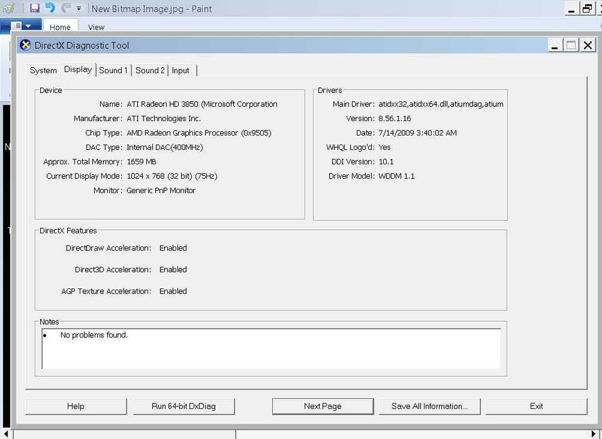The height and width of the screenshot is (439, 602).
Task: Restore down the Paint window
Action: click(x=587, y=8)
